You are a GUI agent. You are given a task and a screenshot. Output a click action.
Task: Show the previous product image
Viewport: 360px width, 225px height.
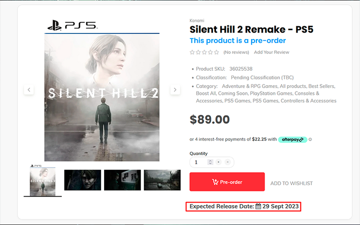(x=29, y=90)
